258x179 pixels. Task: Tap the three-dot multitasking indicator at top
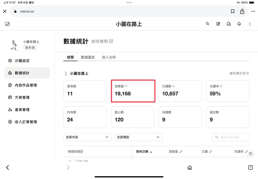click(x=129, y=2)
